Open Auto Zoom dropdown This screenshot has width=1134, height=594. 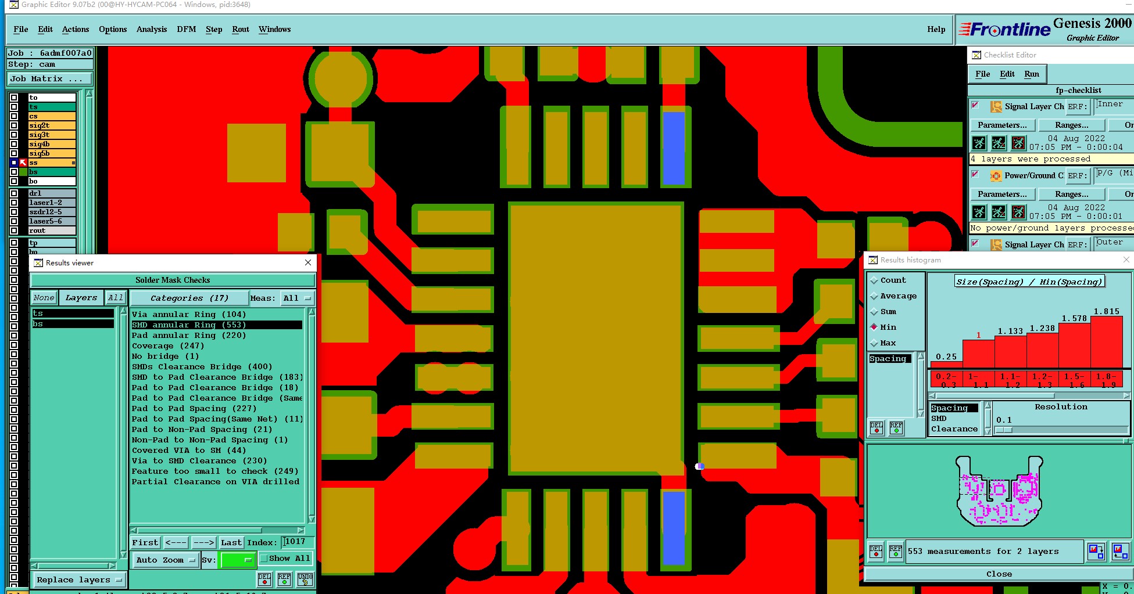[x=165, y=560]
